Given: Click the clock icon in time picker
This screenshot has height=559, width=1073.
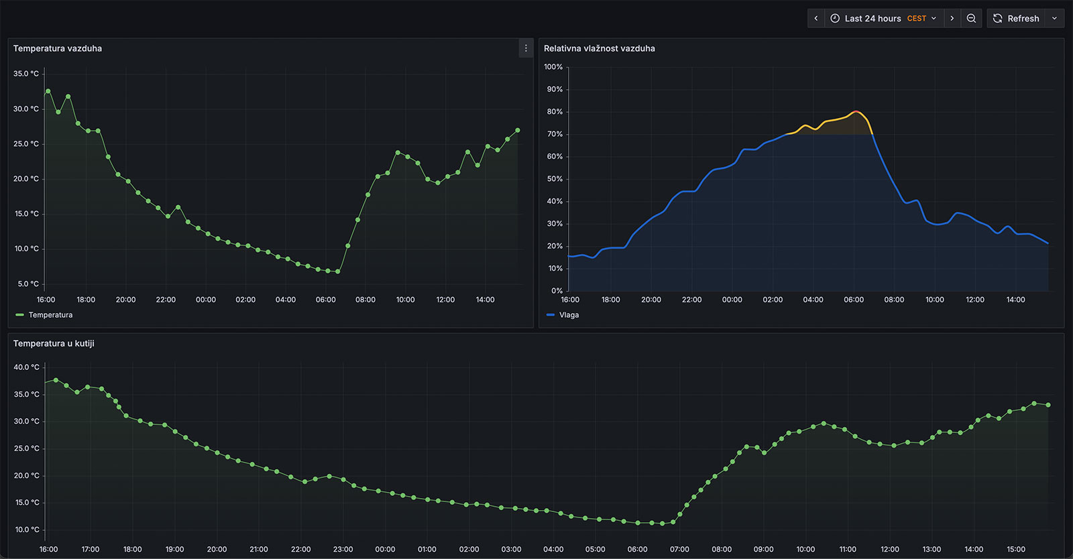Looking at the screenshot, I should pos(835,19).
